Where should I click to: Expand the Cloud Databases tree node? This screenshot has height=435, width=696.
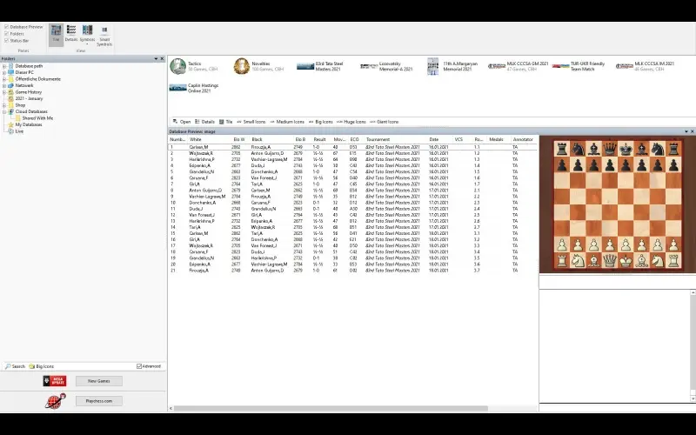pyautogui.click(x=4, y=111)
